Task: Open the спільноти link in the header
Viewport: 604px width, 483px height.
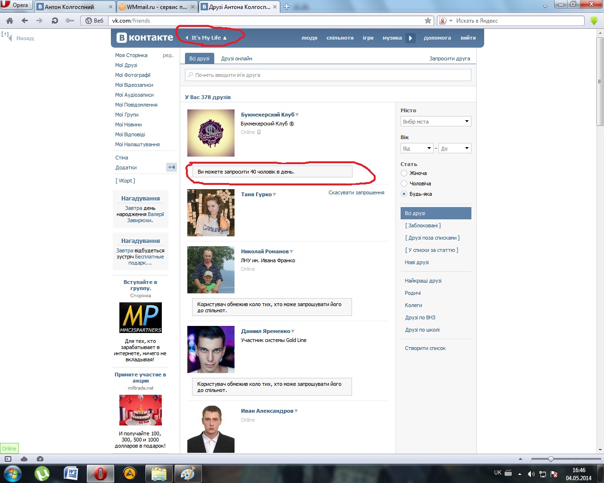Action: pos(340,38)
